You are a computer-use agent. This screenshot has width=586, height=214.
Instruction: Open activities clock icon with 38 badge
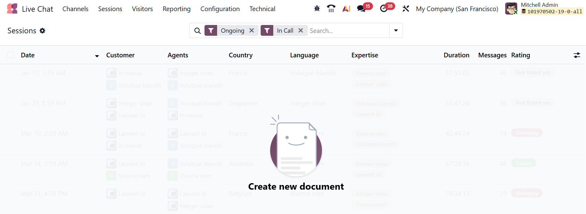click(384, 9)
